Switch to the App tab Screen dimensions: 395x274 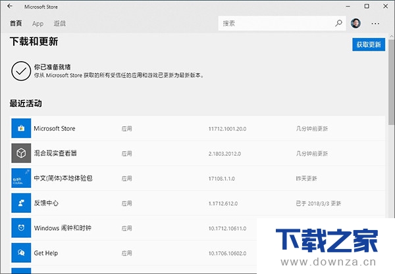[38, 24]
